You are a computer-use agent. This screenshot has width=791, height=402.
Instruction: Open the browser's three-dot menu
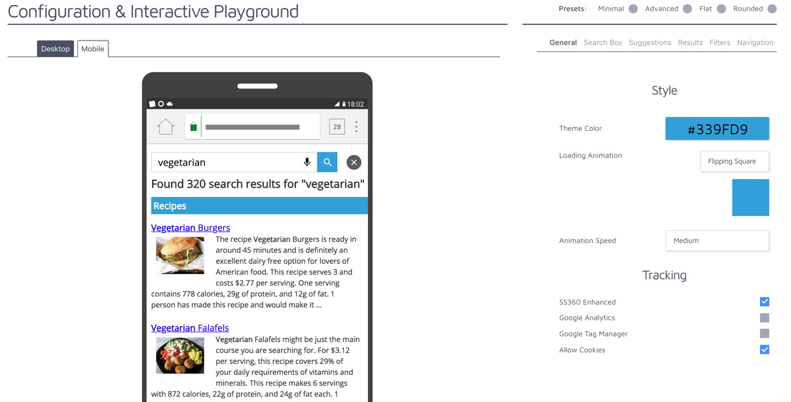click(356, 126)
